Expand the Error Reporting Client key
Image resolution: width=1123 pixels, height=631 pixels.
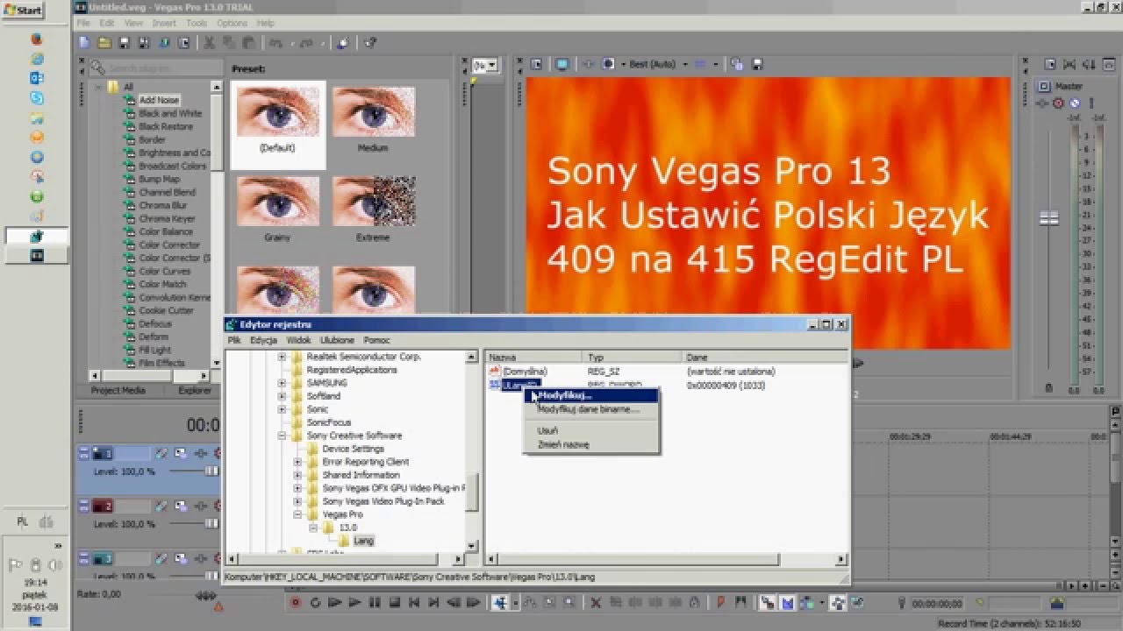click(x=298, y=462)
